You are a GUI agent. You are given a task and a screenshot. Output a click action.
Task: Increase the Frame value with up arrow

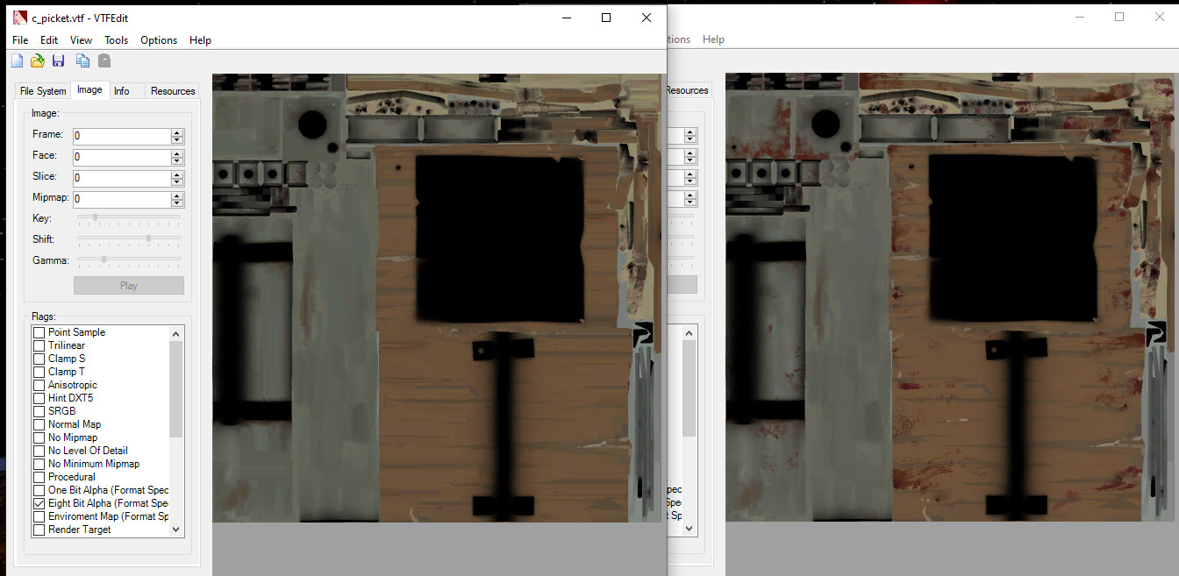[177, 132]
